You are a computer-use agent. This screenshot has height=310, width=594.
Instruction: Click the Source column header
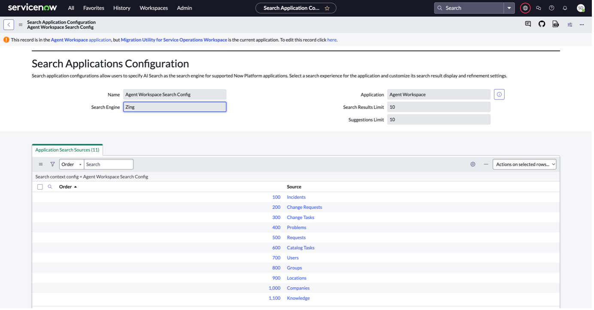[x=295, y=188]
